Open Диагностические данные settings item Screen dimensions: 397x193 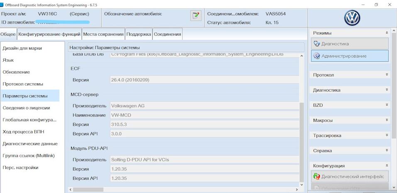[29, 144]
